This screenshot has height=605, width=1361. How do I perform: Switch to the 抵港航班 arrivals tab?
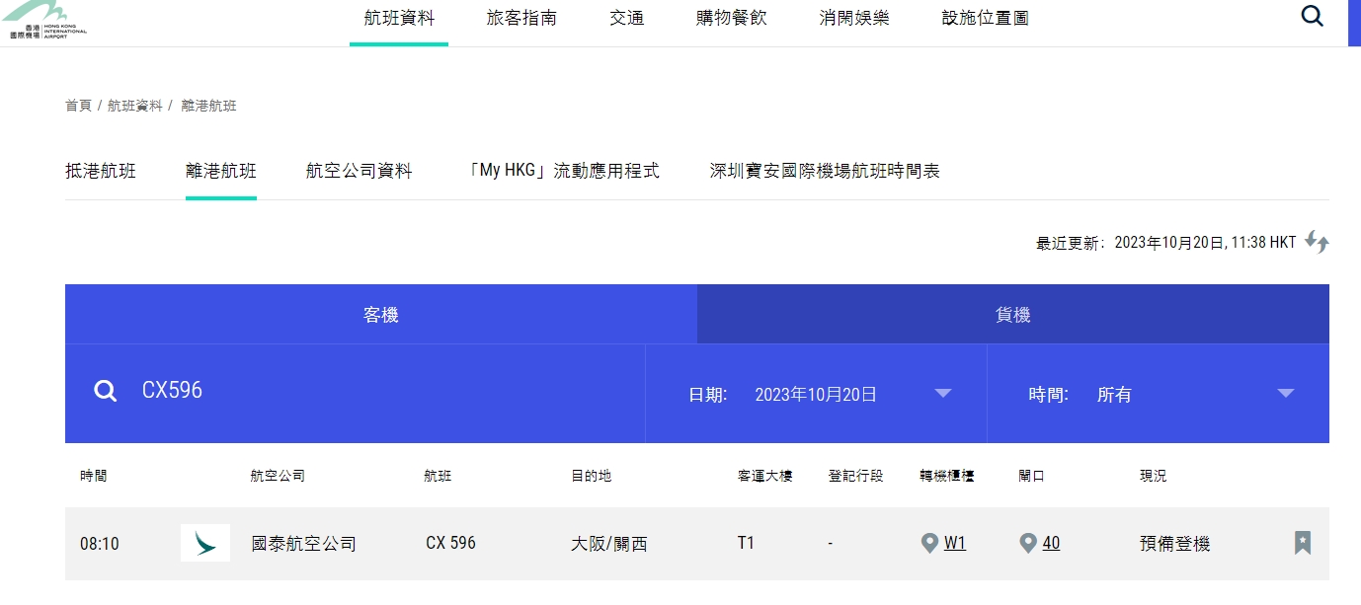click(101, 171)
